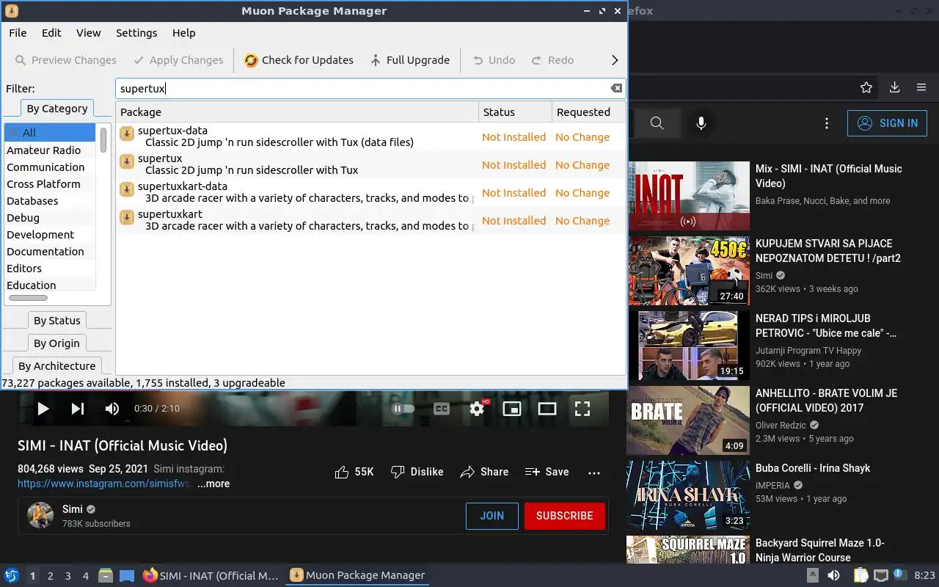Like the SIMI - INAT video
The image size is (939, 587).
pyautogui.click(x=354, y=472)
